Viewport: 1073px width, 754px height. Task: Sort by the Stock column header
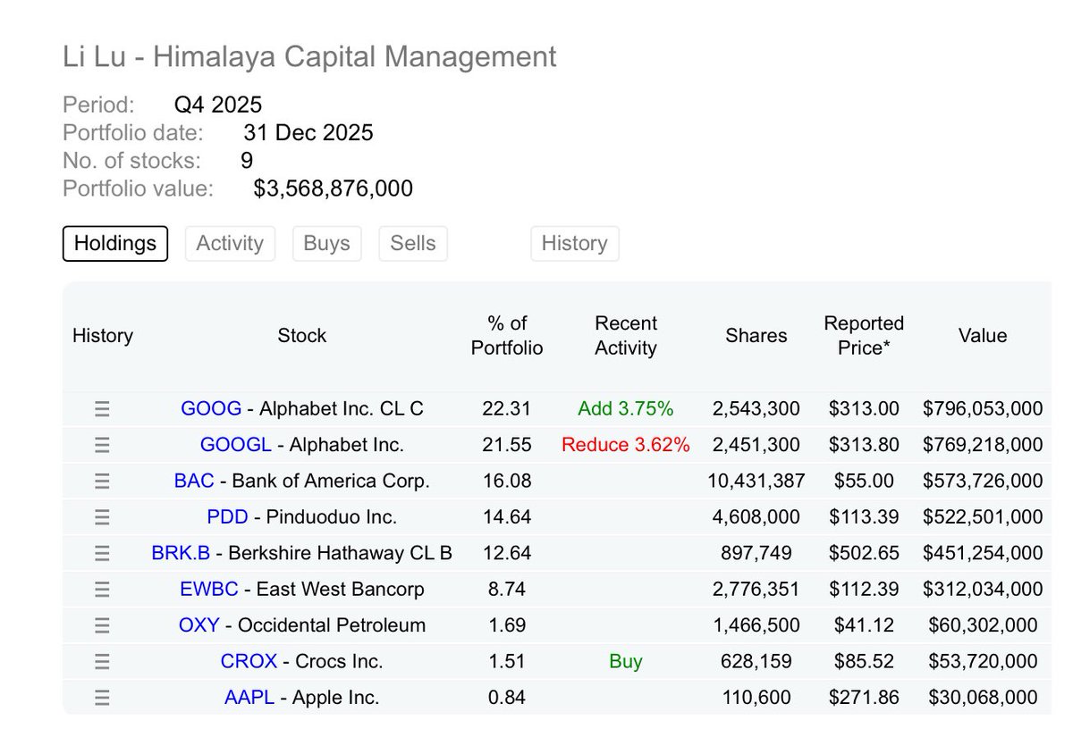click(302, 336)
